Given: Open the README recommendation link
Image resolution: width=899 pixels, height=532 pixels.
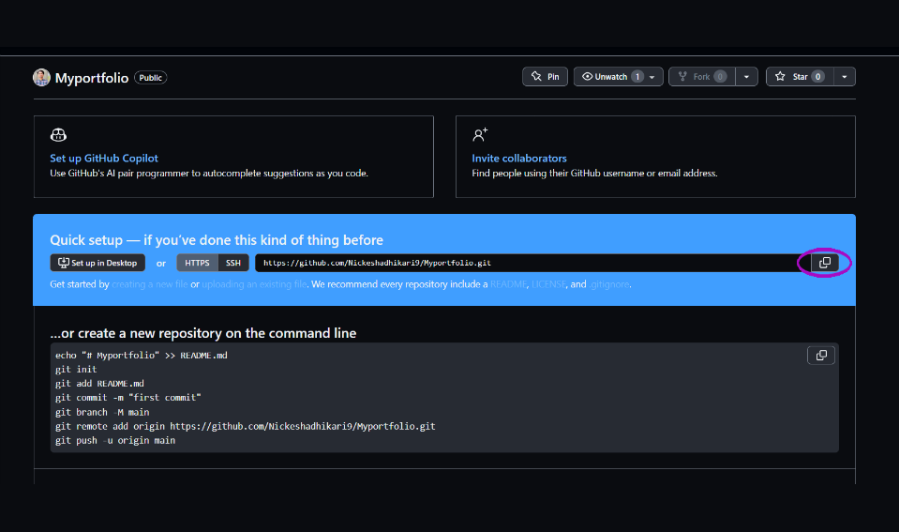Looking at the screenshot, I should (x=508, y=284).
